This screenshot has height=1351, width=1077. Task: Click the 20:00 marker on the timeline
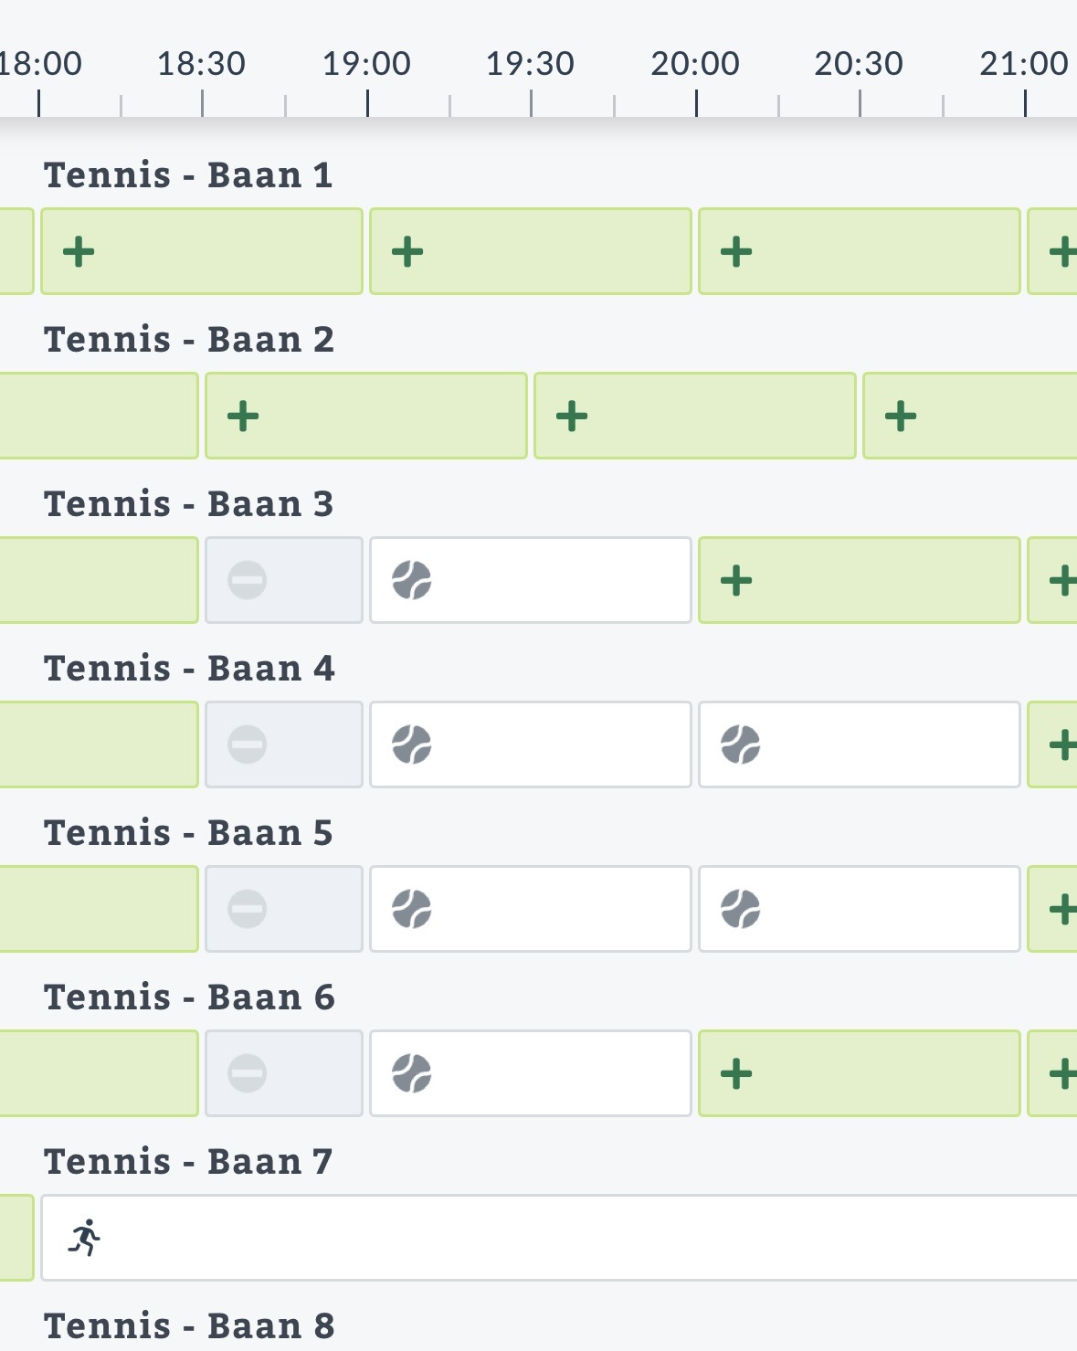pyautogui.click(x=695, y=64)
